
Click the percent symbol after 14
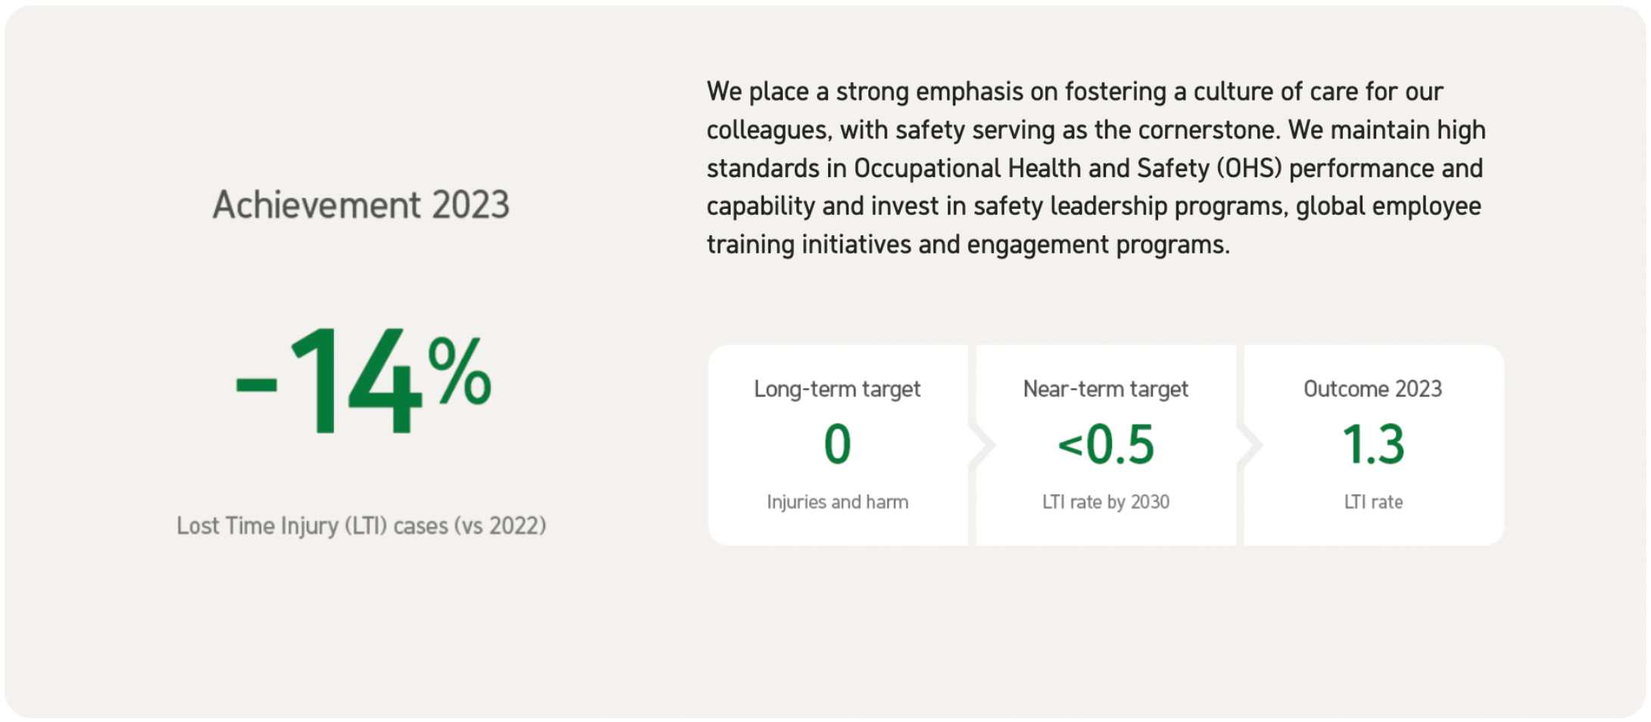point(459,370)
